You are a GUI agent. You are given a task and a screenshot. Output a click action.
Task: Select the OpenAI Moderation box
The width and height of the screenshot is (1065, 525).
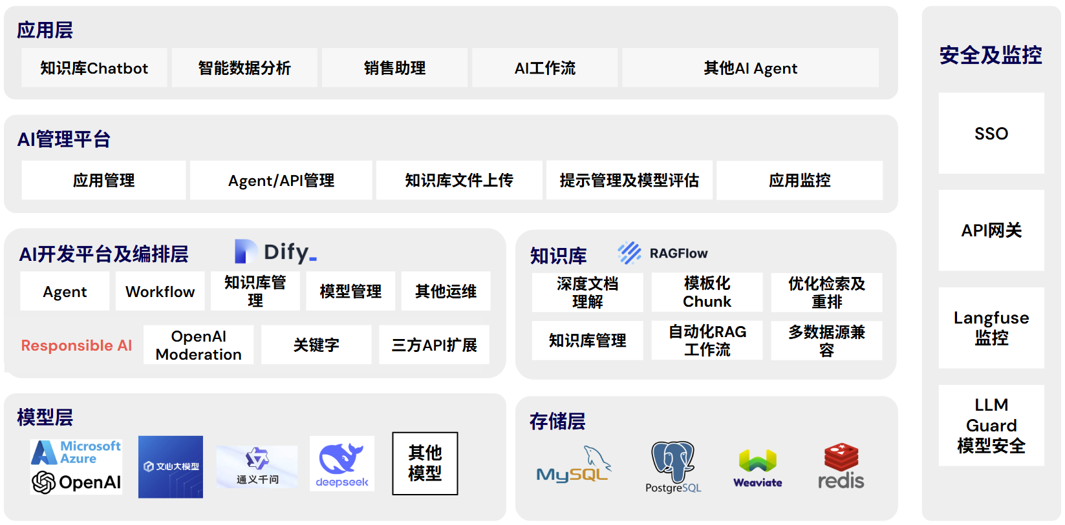pos(199,345)
